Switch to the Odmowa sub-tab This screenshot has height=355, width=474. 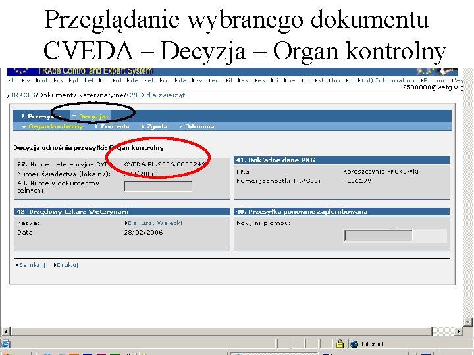pyautogui.click(x=197, y=126)
